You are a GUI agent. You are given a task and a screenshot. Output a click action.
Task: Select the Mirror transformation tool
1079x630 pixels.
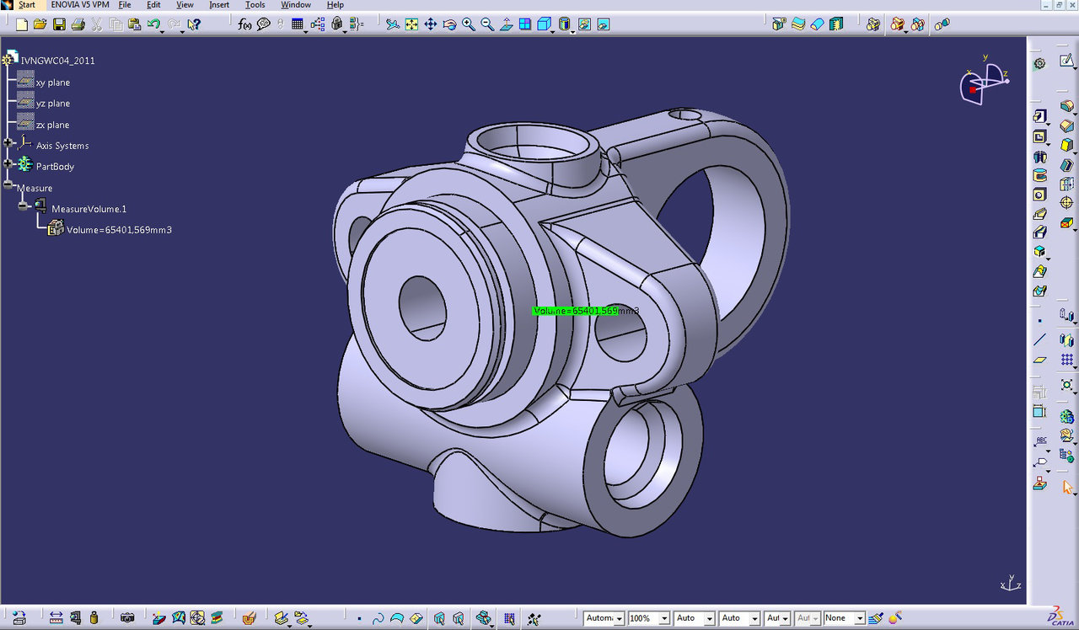[x=1067, y=339]
